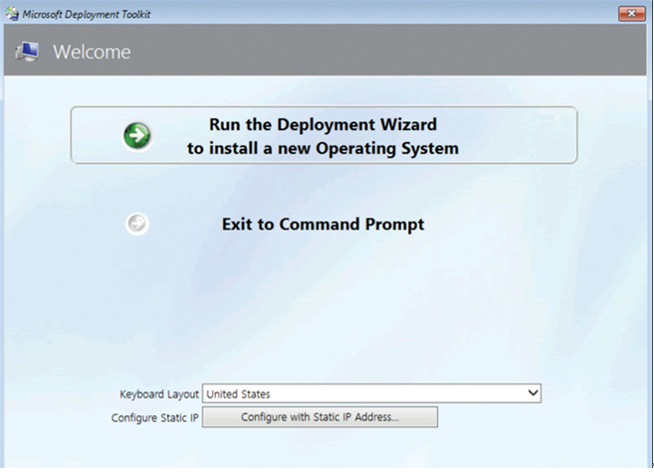Click the green arrow Run Deployment Wizard icon
Screen dimensions: 654x472
(x=136, y=136)
